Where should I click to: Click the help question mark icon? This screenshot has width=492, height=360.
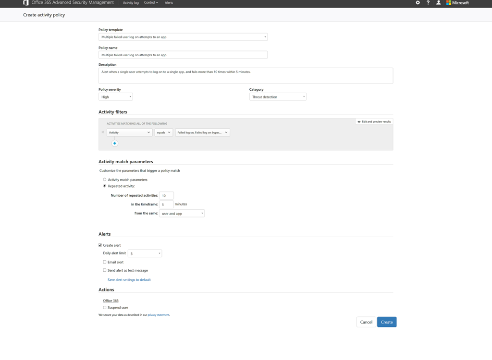[428, 3]
